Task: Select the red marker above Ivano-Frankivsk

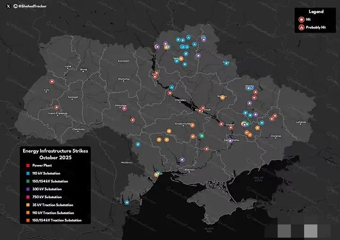Action: [57, 107]
